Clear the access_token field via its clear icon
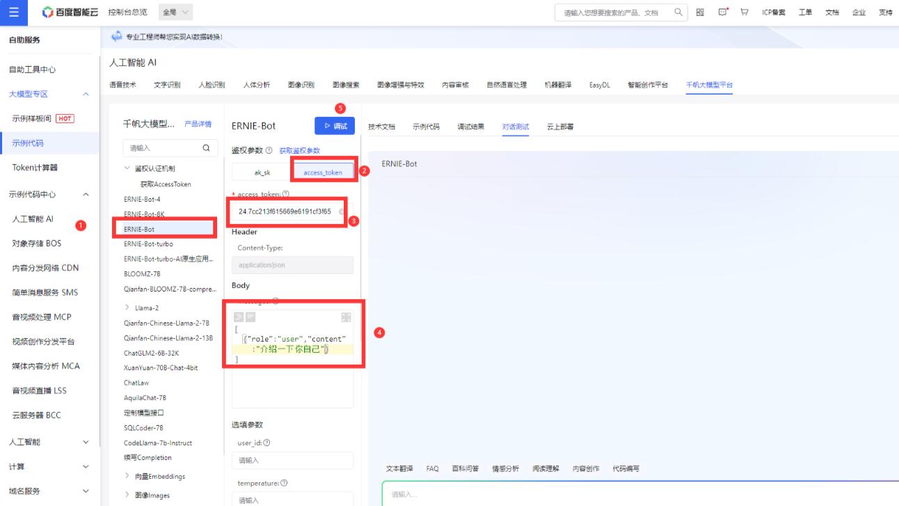The image size is (899, 506). 342,212
